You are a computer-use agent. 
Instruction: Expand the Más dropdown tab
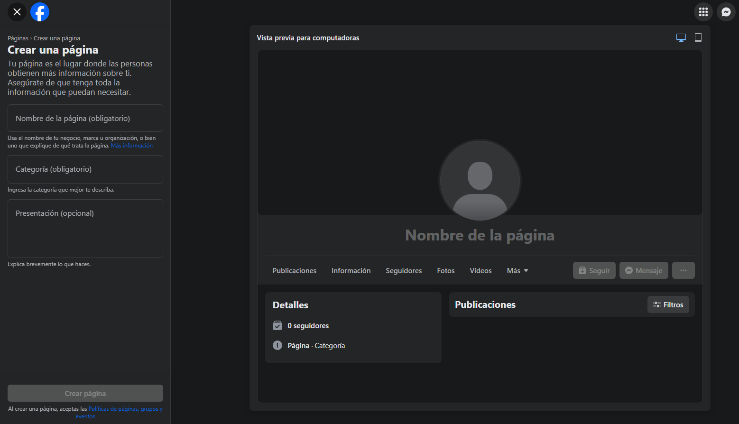coord(517,271)
